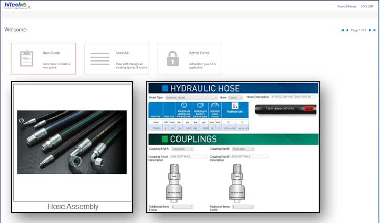
Task: Open the Hose dropdown selector
Action: tap(235, 97)
